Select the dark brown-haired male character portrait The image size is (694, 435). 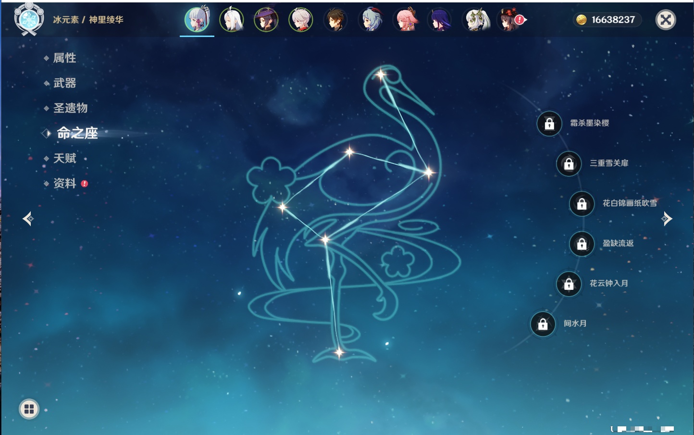(x=335, y=20)
